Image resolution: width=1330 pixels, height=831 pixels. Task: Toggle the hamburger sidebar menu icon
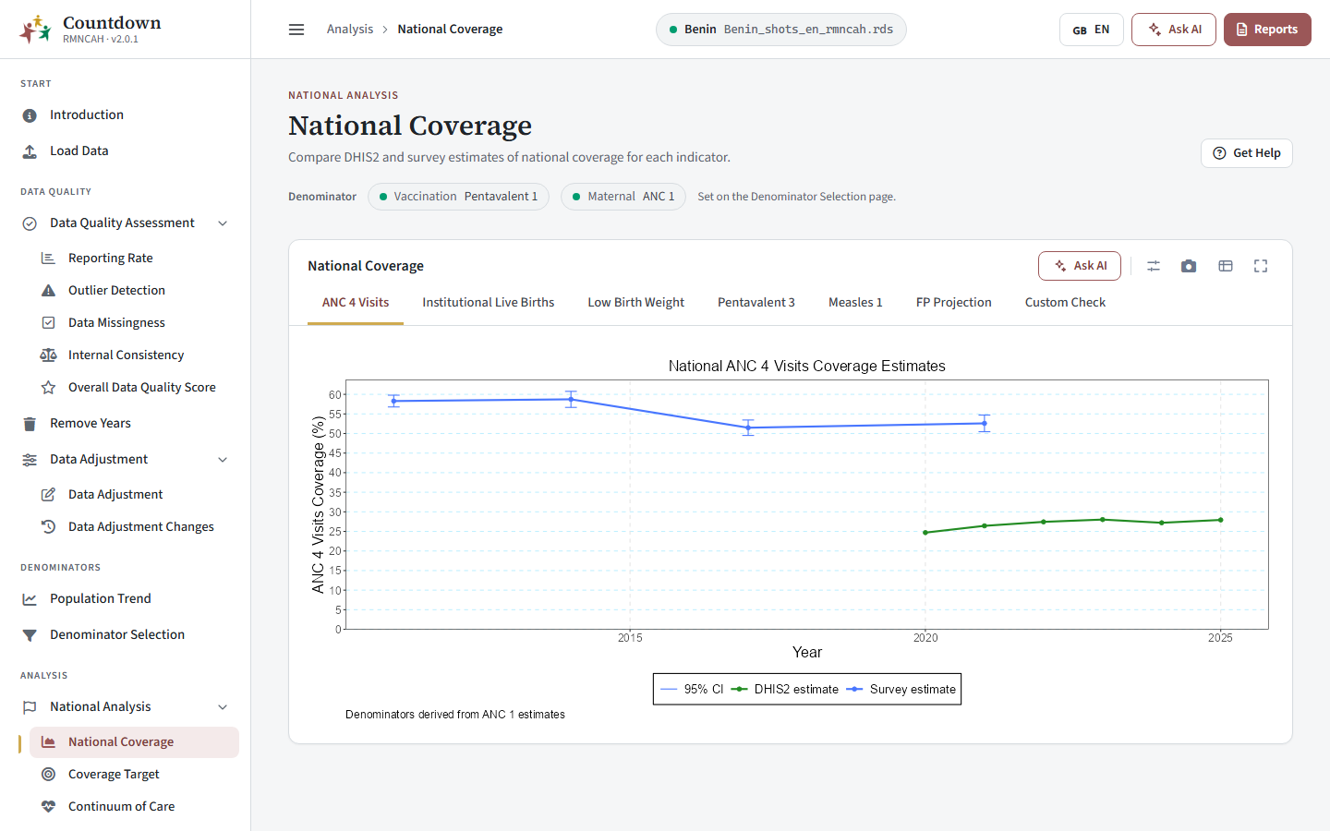[x=296, y=30]
